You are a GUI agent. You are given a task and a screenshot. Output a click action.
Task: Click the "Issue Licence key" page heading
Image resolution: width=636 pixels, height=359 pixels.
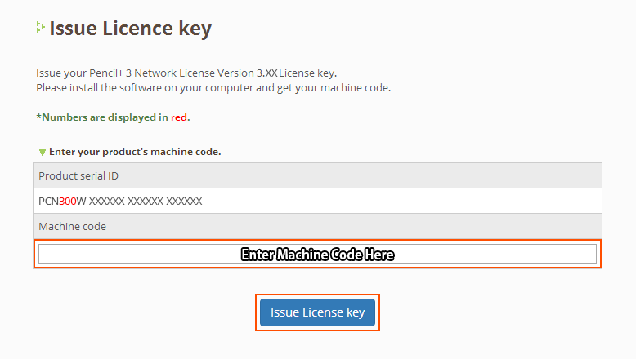coord(130,29)
